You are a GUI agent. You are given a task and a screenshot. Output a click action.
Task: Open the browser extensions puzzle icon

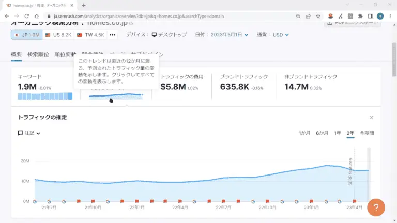click(360, 16)
